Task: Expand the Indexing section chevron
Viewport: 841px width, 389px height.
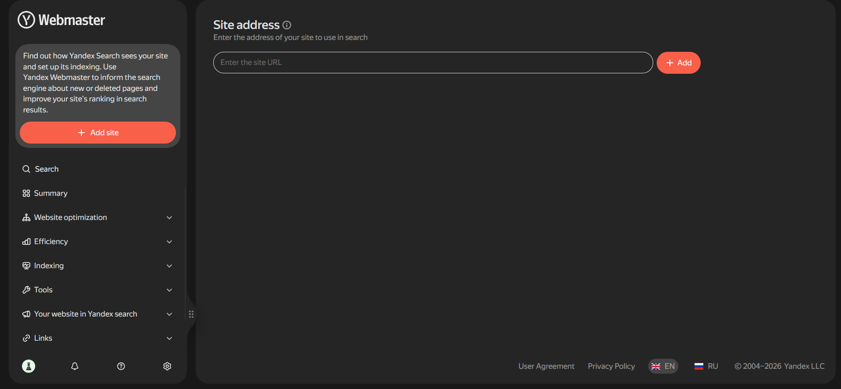Action: (169, 266)
